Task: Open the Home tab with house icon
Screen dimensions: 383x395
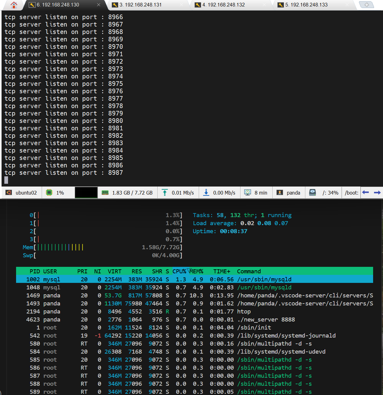Action: click(x=14, y=5)
